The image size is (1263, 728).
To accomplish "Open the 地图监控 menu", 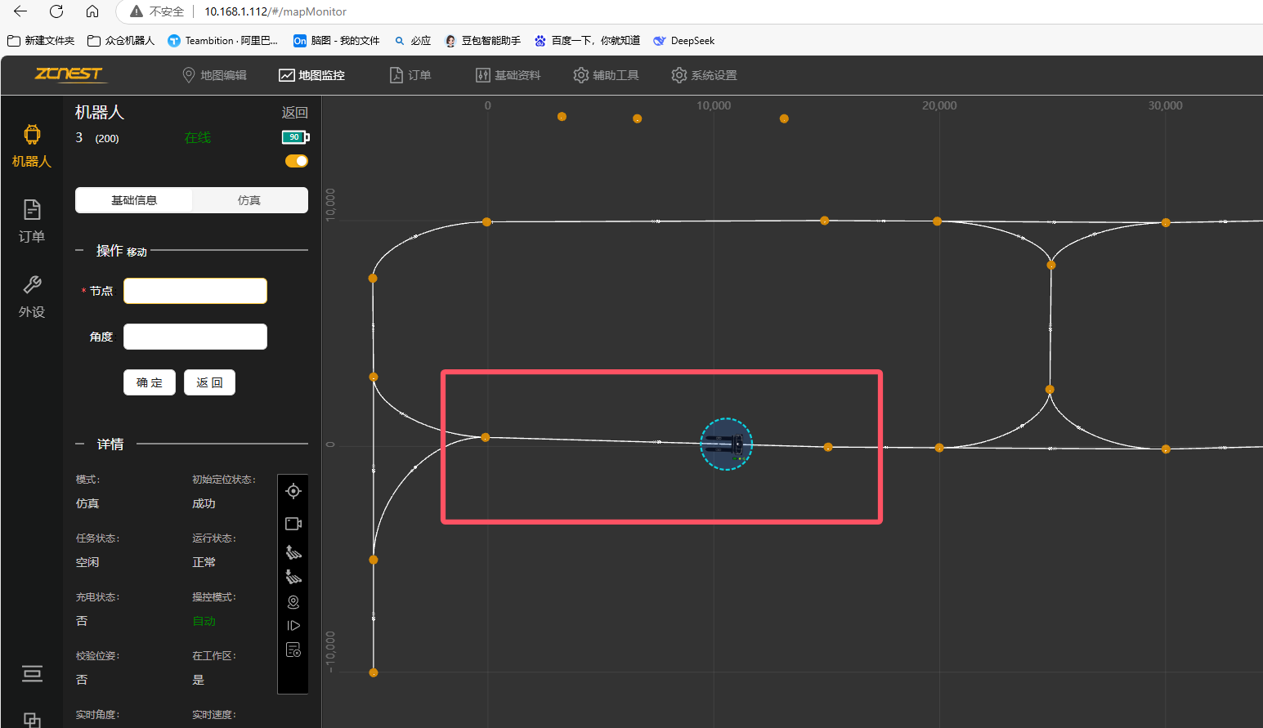I will click(x=311, y=75).
